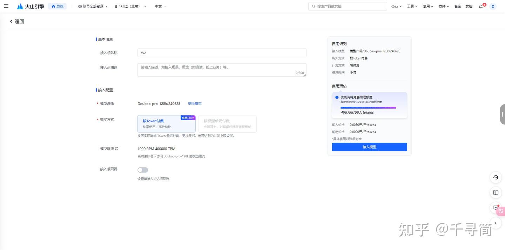The width and height of the screenshot is (505, 250).
Task: Click the 模型广场/Doubao-pro-128k/240628 text
Action: (375, 51)
